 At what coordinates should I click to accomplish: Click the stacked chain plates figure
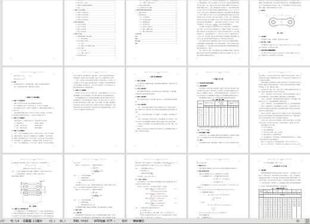pyautogui.click(x=33, y=192)
